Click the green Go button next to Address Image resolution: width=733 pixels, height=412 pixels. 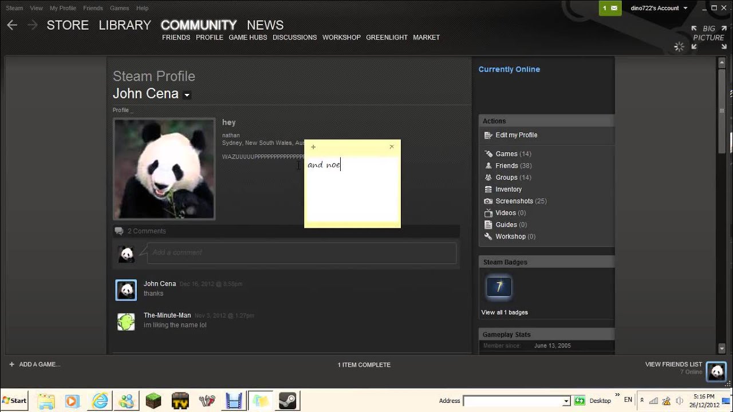point(580,401)
